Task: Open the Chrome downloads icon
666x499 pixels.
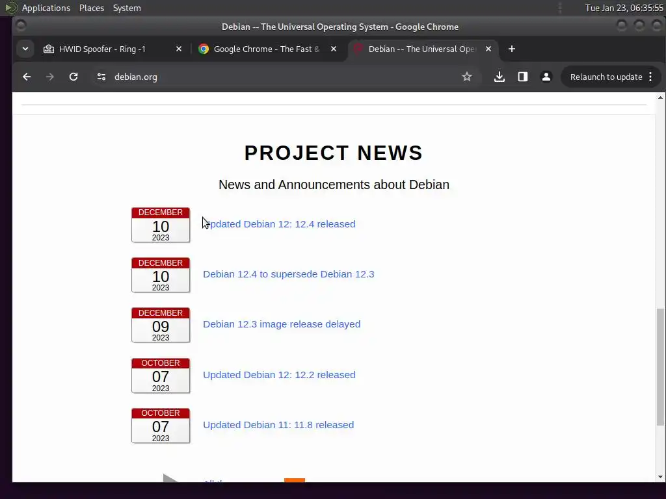Action: pos(499,77)
